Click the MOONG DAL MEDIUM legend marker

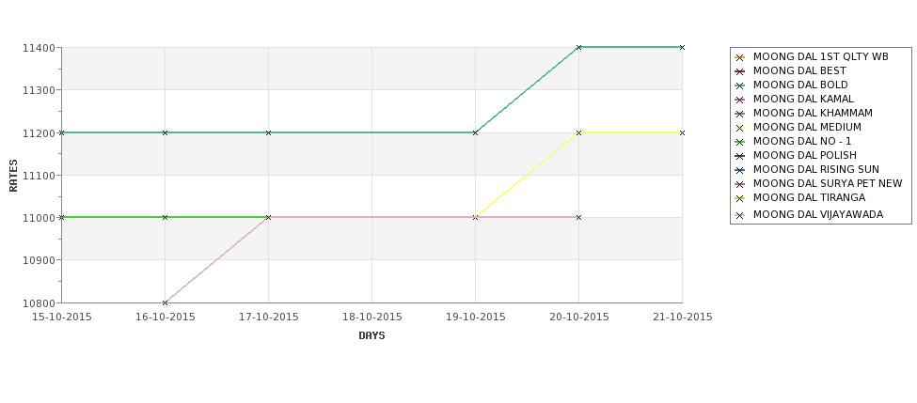740,128
